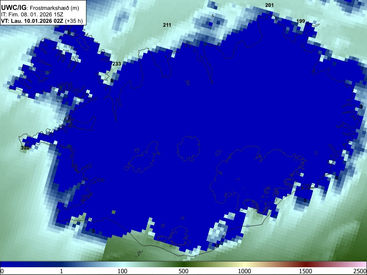Screen dimensions: 367x275
Task: Click the "211" value on the map
Action: [167, 25]
